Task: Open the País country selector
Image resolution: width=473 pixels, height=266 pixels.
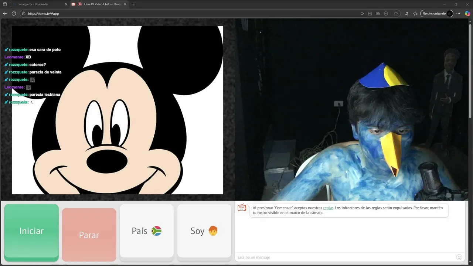Action: (147, 231)
